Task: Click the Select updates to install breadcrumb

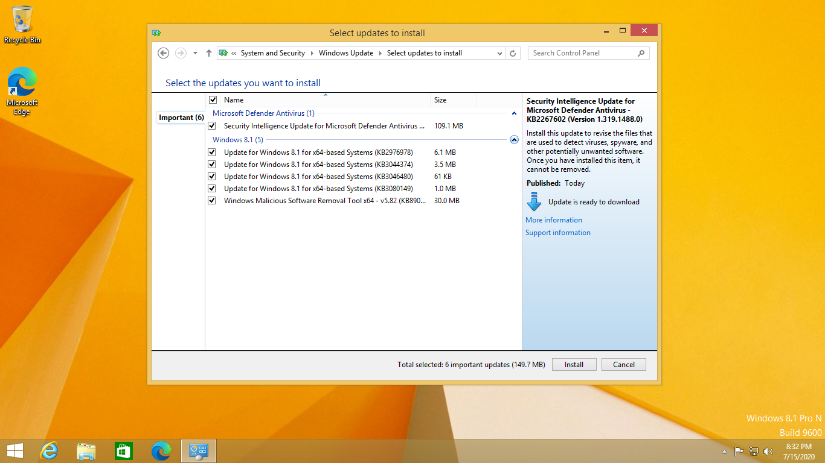Action: (425, 53)
